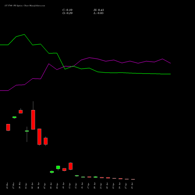Select the red candle above 13 Apr
The image size is (195, 195).
pyautogui.click(x=71, y=166)
